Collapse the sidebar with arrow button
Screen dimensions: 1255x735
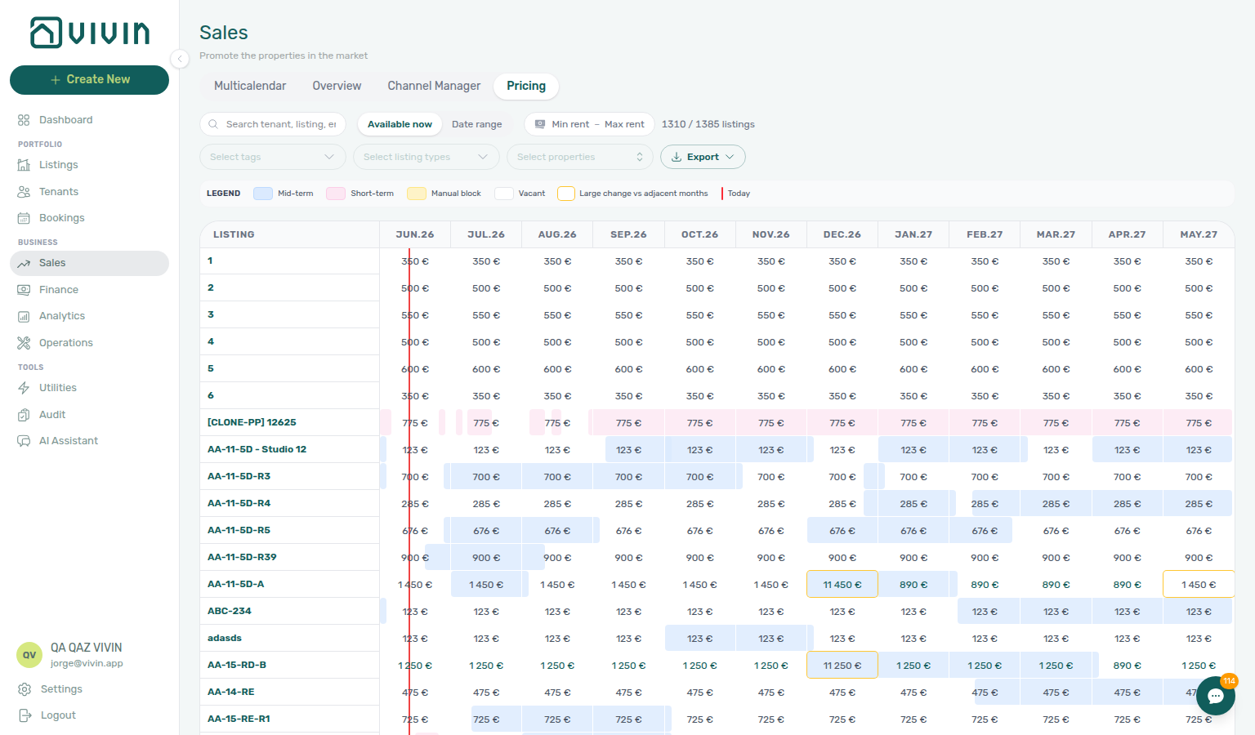pos(180,58)
